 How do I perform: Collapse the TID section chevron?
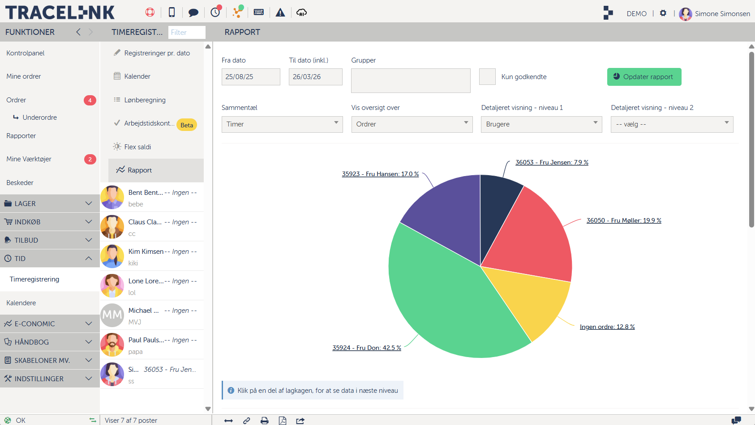coord(89,258)
